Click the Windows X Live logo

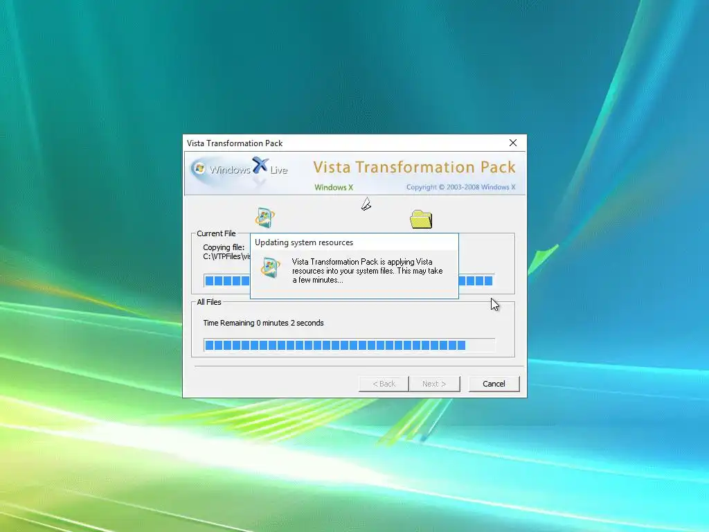240,171
